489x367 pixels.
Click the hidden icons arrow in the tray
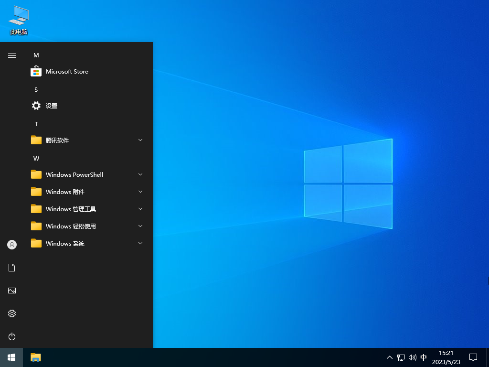[x=390, y=357]
